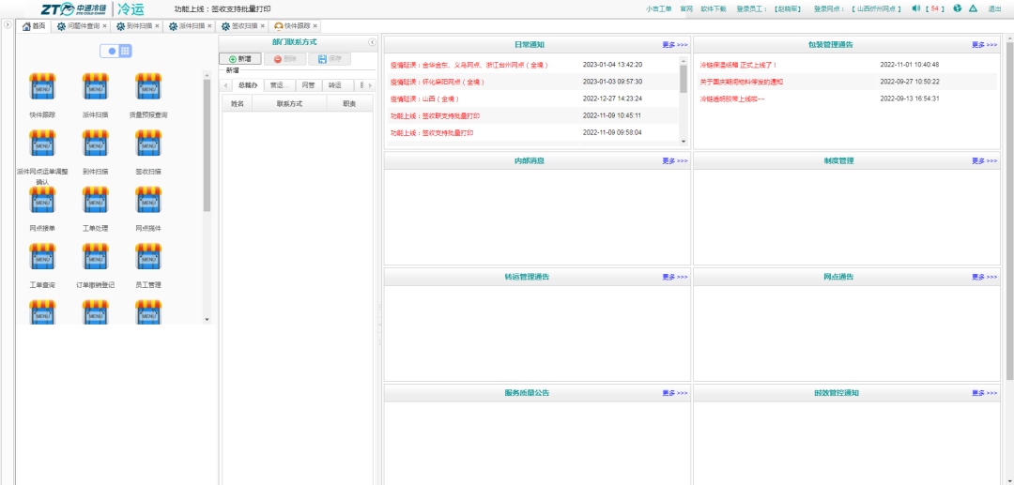Switch to the 签收扫描 tab
This screenshot has height=485, width=1014.
(240, 26)
